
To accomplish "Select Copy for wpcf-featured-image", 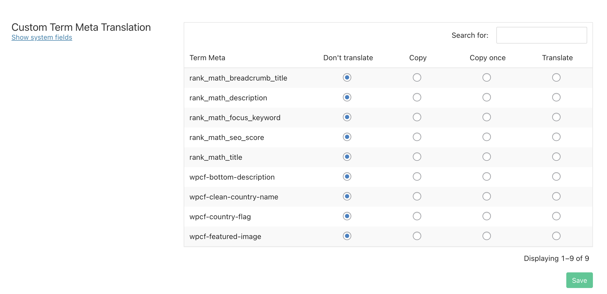I will point(417,236).
